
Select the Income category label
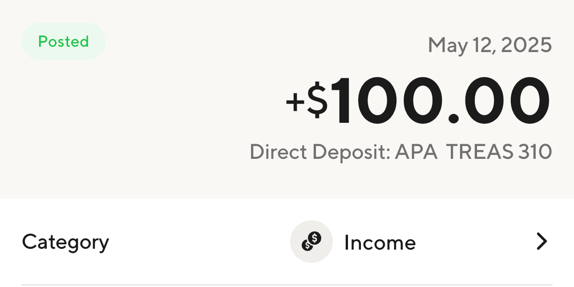tap(380, 243)
